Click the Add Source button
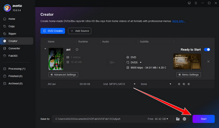Viewport: 219px width, 128px height. [80, 31]
